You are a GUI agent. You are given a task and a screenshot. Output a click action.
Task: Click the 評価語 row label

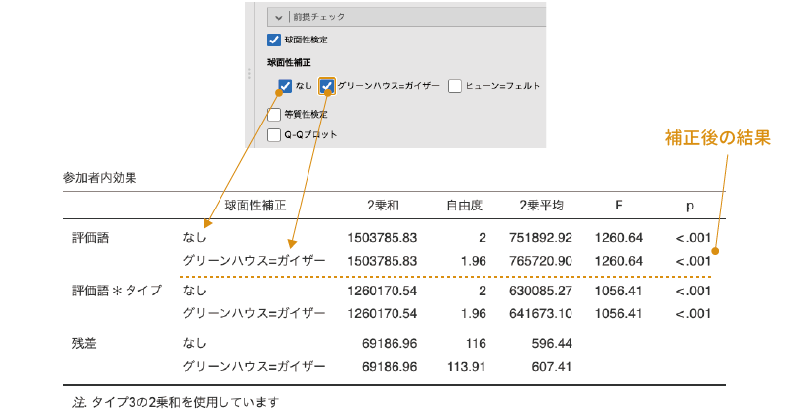point(92,237)
